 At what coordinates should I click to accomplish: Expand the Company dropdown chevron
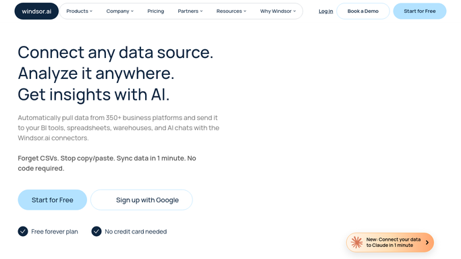[132, 11]
